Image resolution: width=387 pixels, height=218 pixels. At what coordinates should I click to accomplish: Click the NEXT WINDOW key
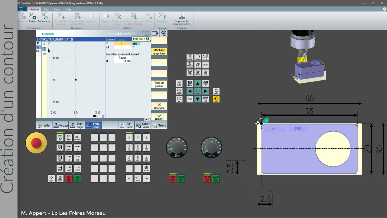pos(190,83)
